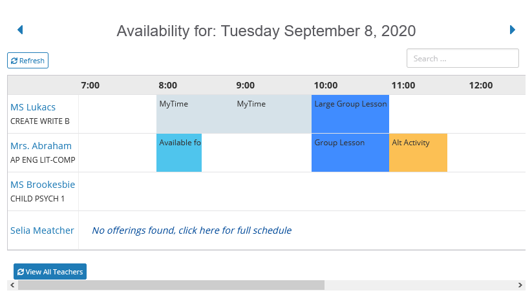The height and width of the screenshot is (297, 532).
Task: Select the orange Alt Activity block
Action: click(x=418, y=153)
